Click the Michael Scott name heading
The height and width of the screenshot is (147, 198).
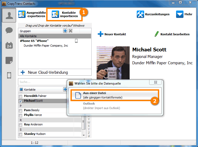149,50
